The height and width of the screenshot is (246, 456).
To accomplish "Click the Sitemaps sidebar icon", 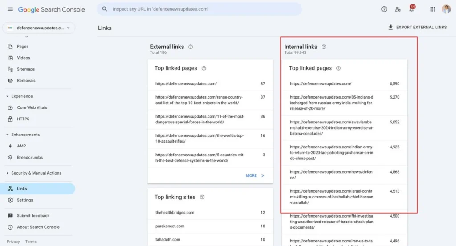I will point(10,69).
